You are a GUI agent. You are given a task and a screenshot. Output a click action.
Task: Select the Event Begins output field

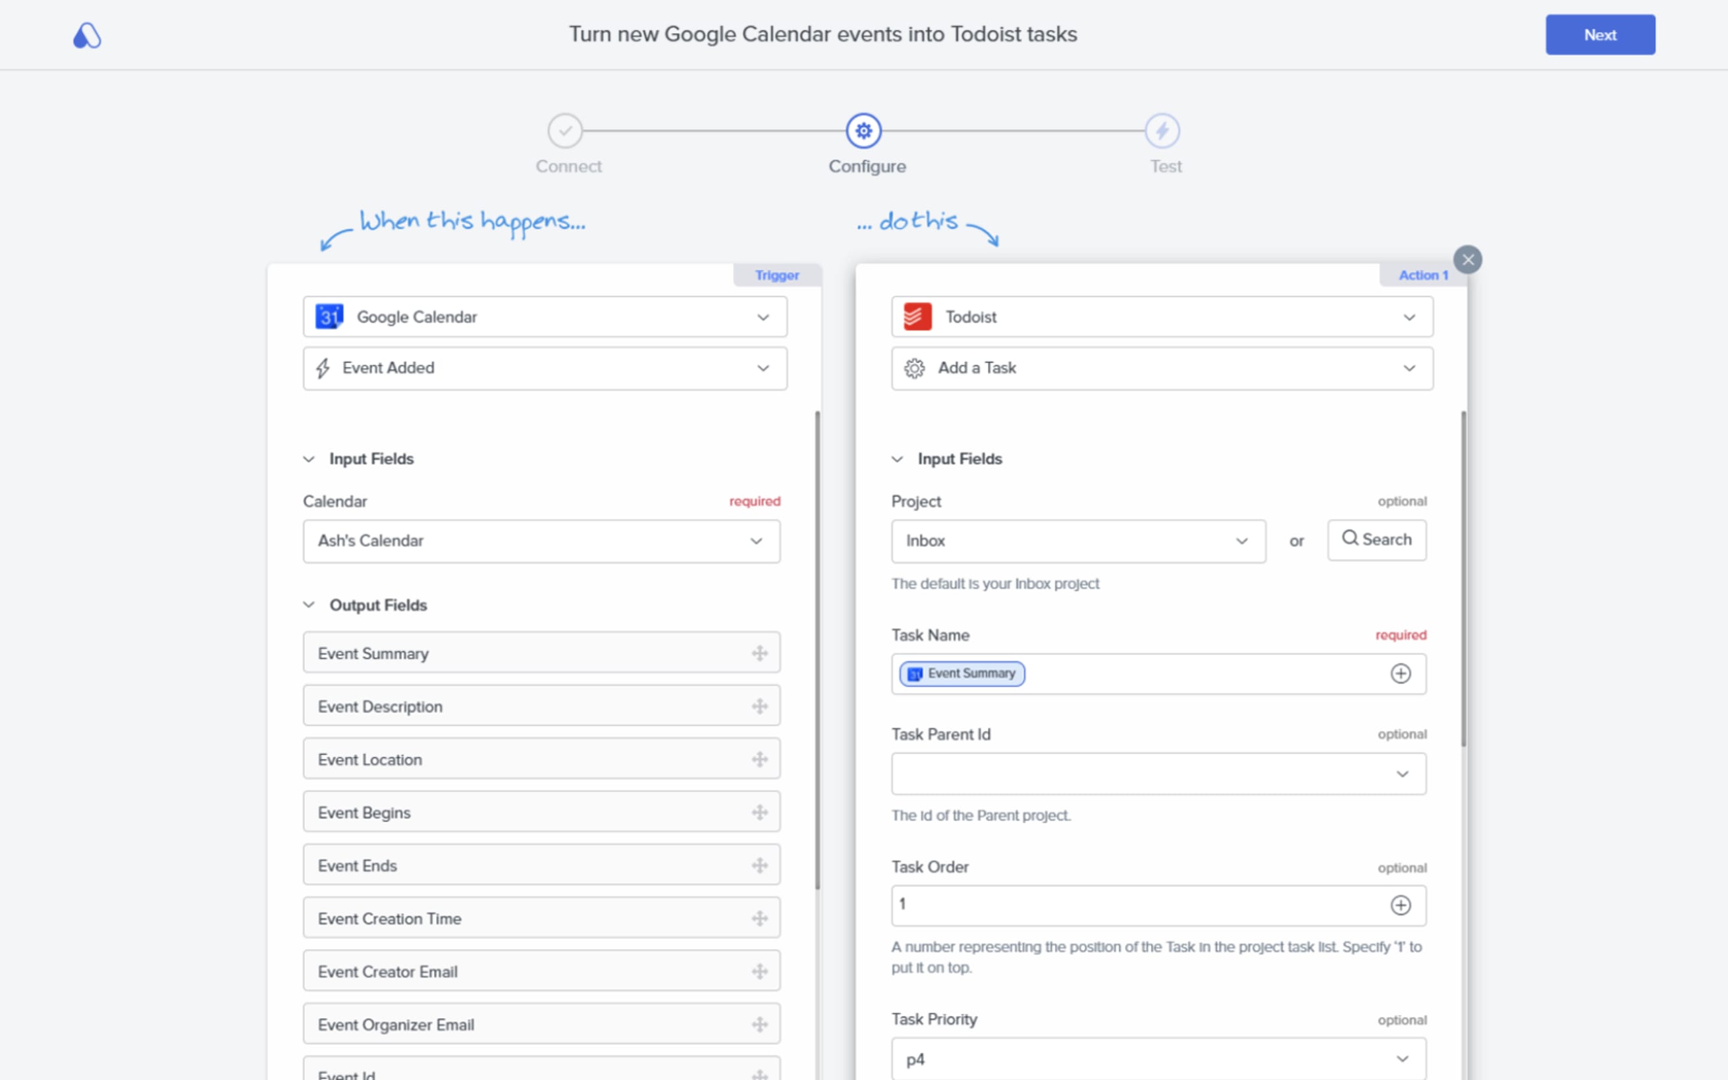tap(541, 811)
